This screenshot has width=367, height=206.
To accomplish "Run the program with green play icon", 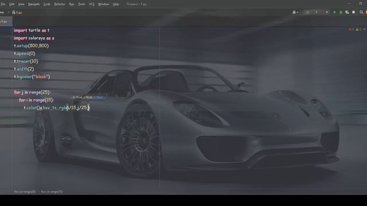I will (335, 12).
